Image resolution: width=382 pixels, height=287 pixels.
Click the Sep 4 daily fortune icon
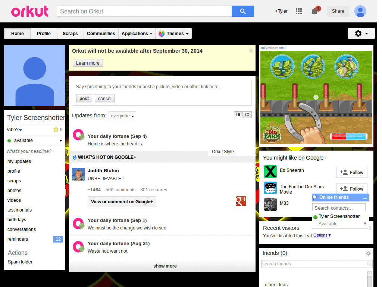point(78,135)
